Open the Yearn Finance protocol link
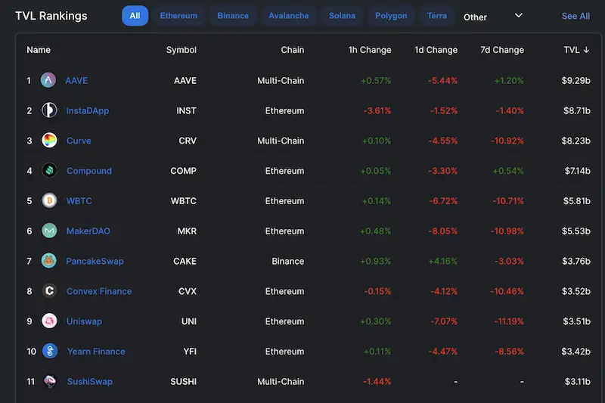 coord(96,352)
